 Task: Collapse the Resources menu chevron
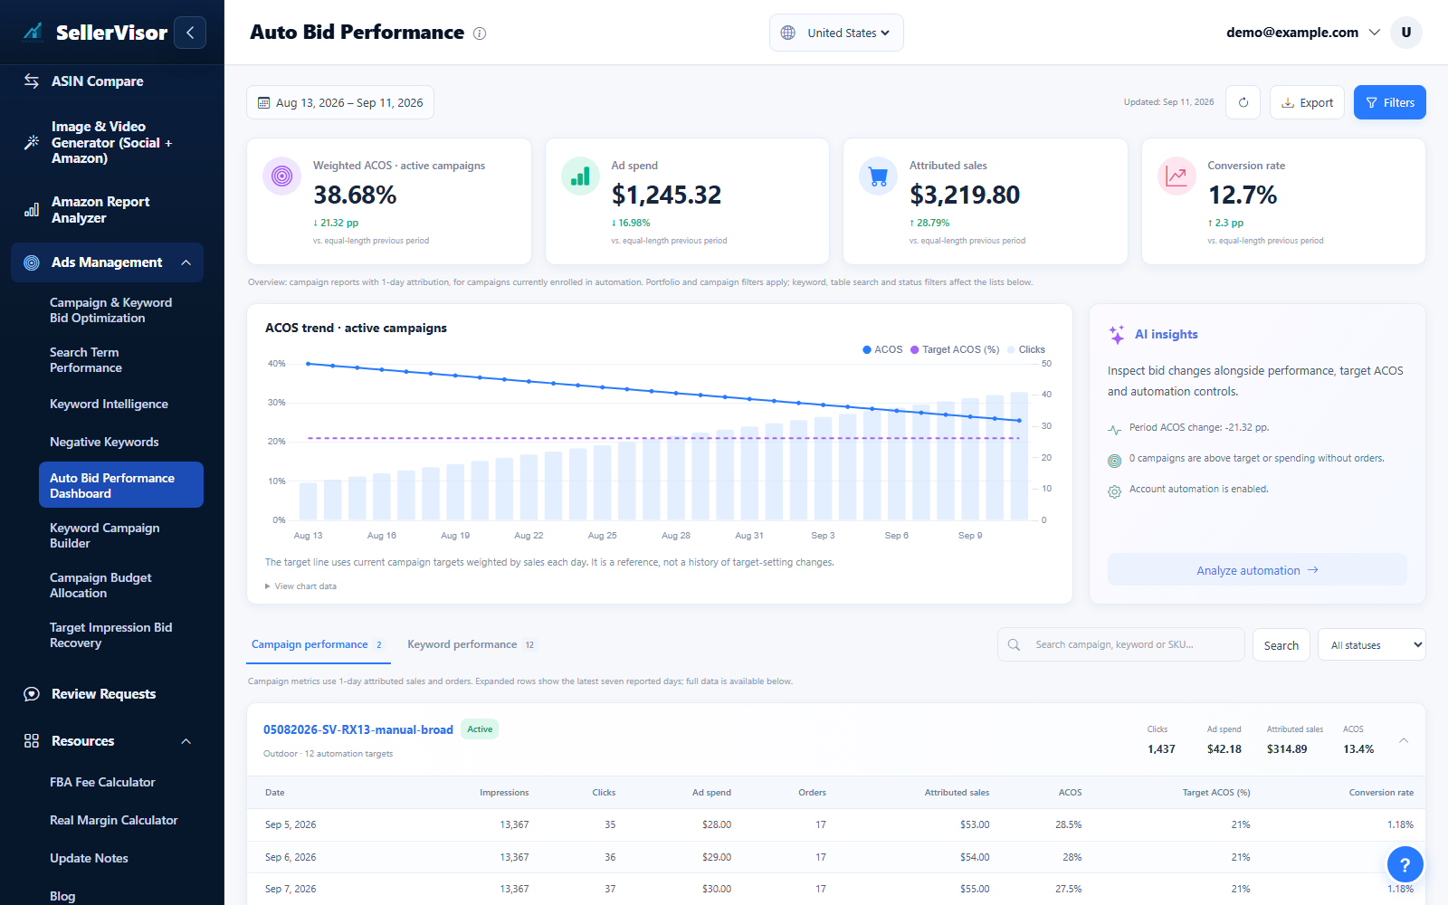click(186, 741)
